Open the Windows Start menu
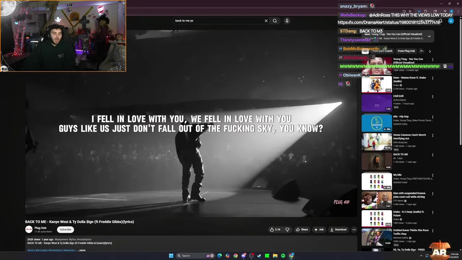The width and height of the screenshot is (462, 260). (x=171, y=256)
